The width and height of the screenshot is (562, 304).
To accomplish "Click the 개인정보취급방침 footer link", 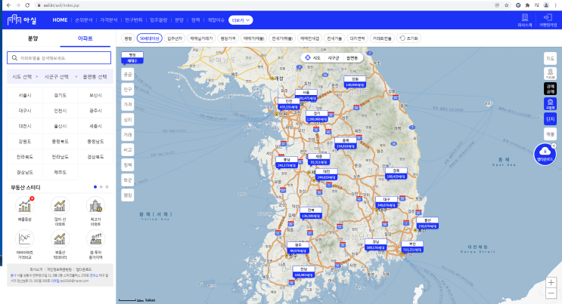I will [59, 269].
